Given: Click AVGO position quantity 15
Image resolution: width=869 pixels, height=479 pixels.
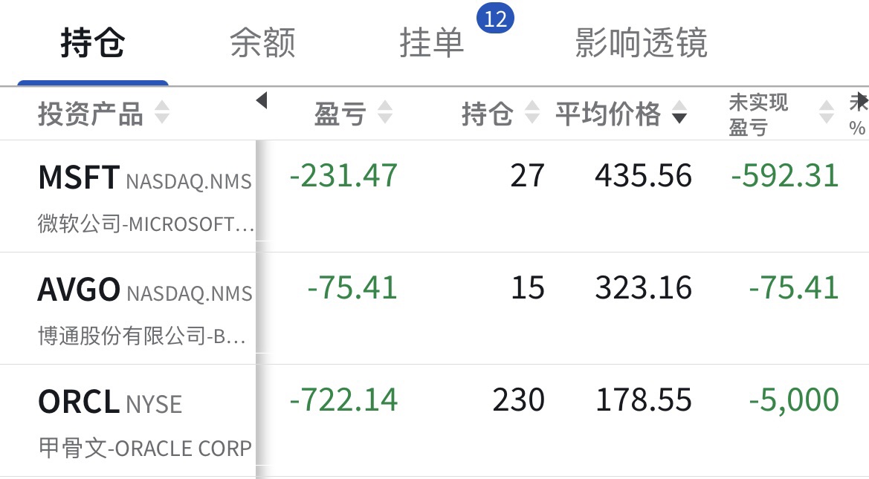Looking at the screenshot, I should (527, 288).
